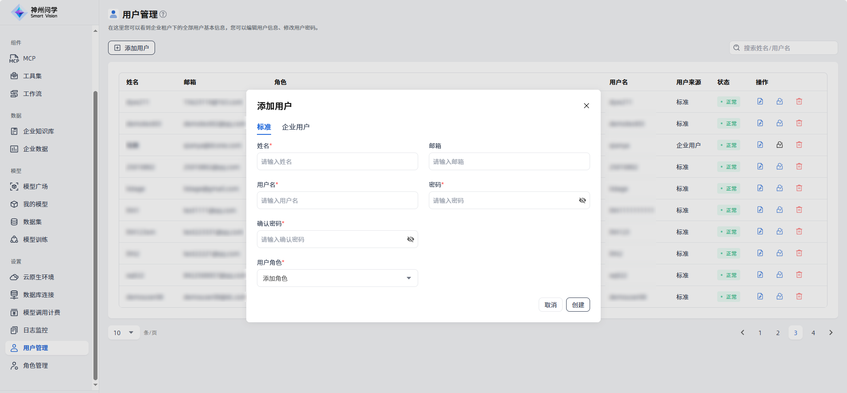This screenshot has height=393, width=847.
Task: Go to 云原生环境 settings
Action: [x=39, y=277]
